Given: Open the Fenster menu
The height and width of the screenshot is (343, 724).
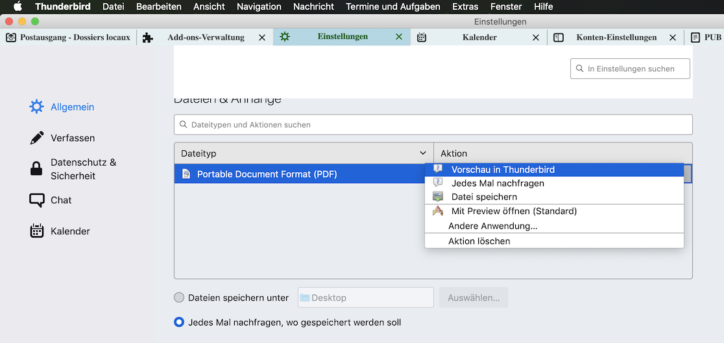Looking at the screenshot, I should [x=506, y=6].
